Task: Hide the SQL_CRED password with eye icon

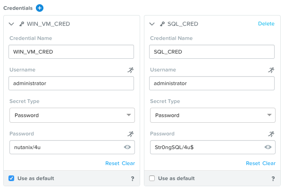Action: (x=268, y=147)
